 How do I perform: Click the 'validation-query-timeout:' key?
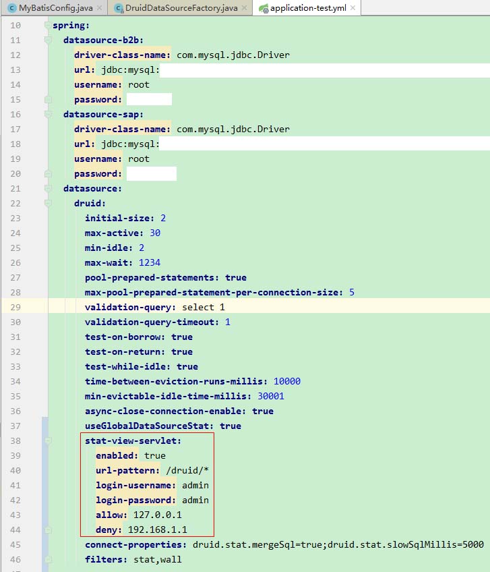point(152,322)
